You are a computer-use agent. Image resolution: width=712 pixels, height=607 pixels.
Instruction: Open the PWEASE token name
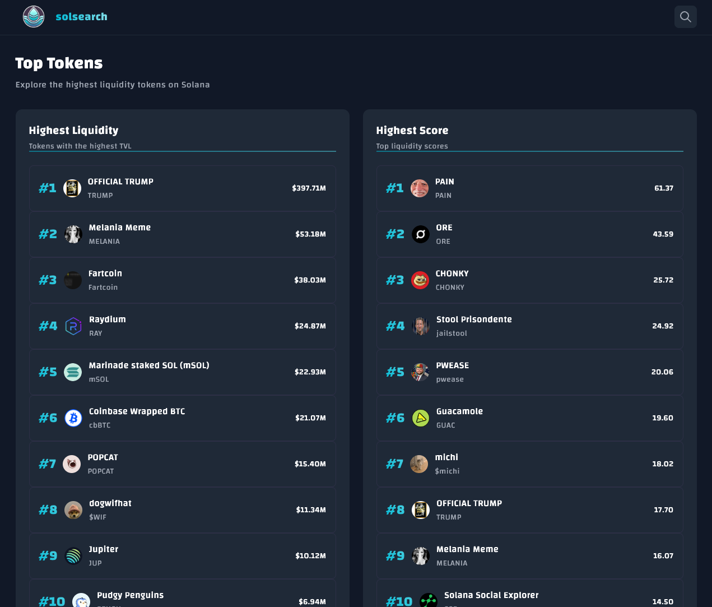pyautogui.click(x=453, y=365)
